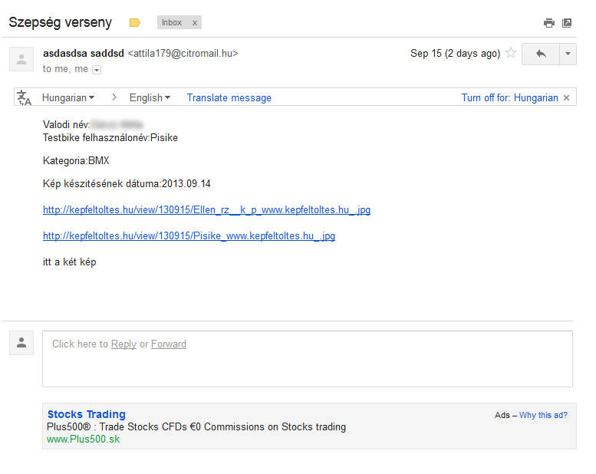The image size is (596, 474).
Task: Show details arrow next to recipients
Action: [97, 70]
